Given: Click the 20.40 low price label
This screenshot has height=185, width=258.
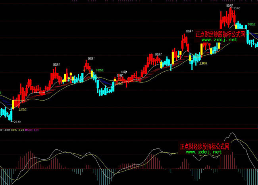Looking at the screenshot, I should point(17,122).
